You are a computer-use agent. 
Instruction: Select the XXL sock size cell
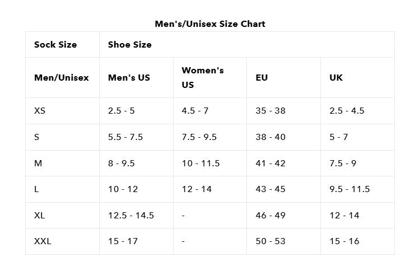coord(43,241)
